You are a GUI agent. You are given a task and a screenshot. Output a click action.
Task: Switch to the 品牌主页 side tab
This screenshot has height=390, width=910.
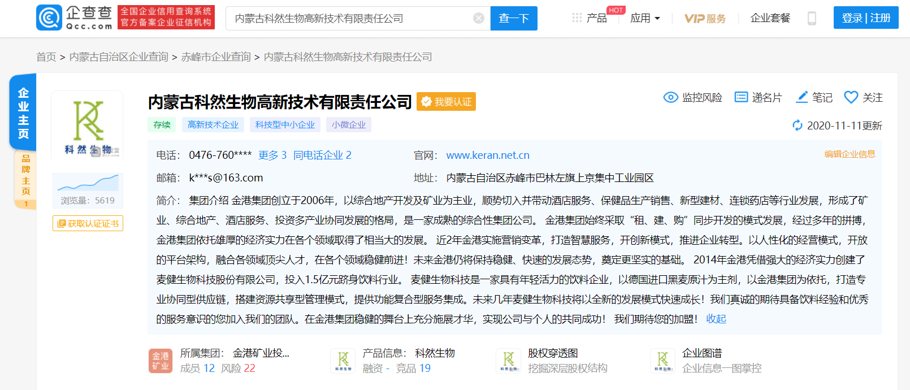point(25,175)
